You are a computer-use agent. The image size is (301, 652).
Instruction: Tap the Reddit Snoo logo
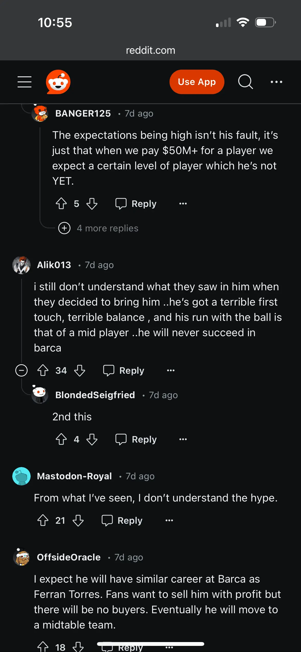click(x=58, y=82)
